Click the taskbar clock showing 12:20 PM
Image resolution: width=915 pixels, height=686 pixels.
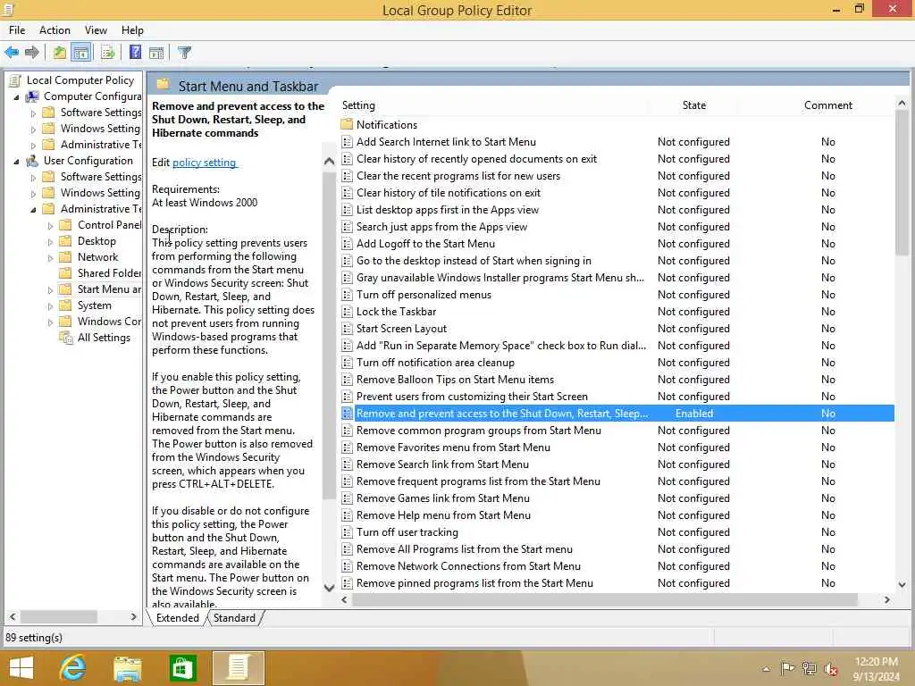pyautogui.click(x=876, y=662)
